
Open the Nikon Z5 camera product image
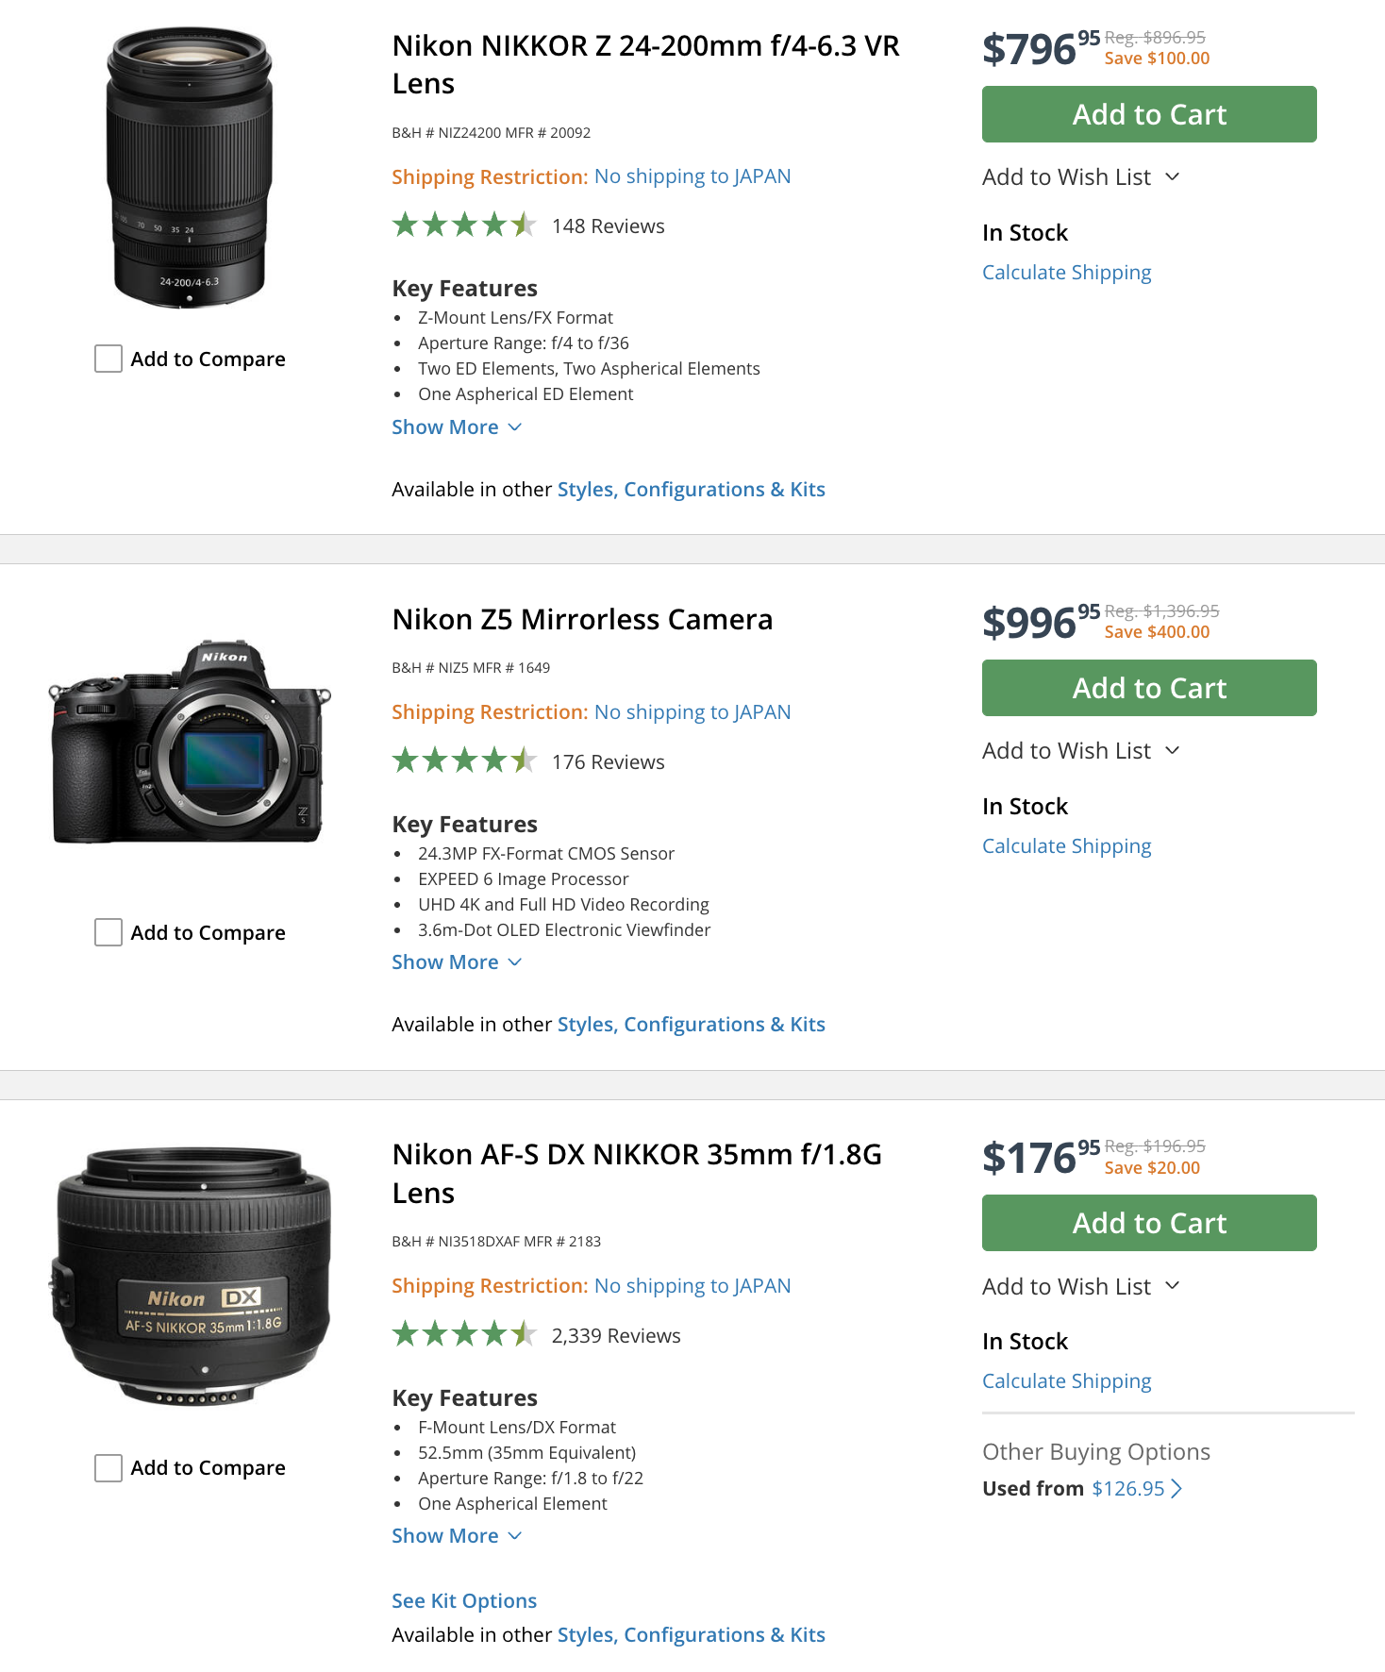pos(190,742)
